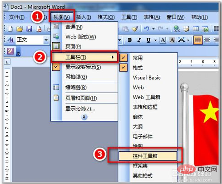The width and height of the screenshot is (222, 184).
Task: Click the Center alignment icon
Action: [x=207, y=40]
